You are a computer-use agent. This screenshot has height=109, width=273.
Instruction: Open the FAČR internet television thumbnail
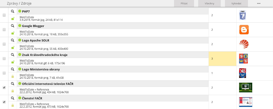coord(245,88)
